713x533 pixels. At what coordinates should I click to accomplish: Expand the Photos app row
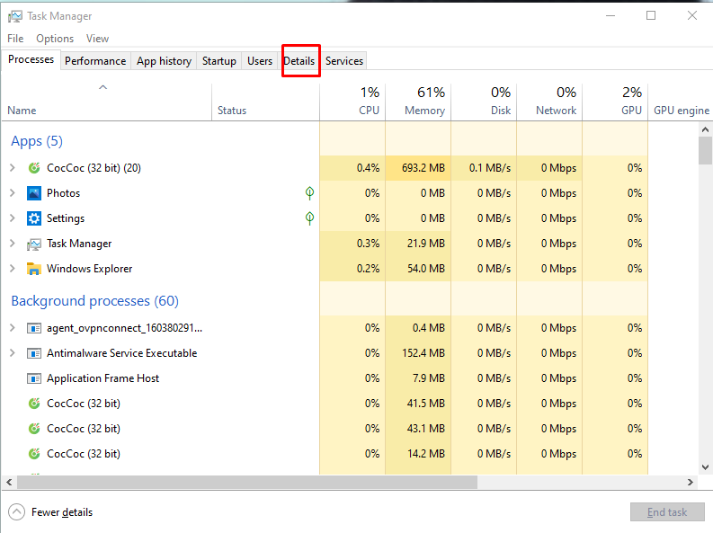pos(13,193)
